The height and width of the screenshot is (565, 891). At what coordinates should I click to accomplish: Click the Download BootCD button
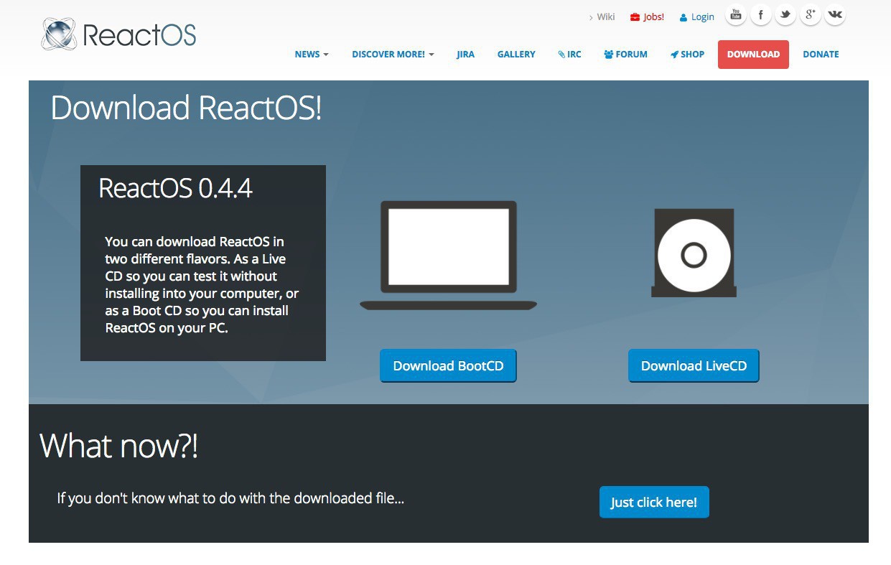(x=448, y=366)
